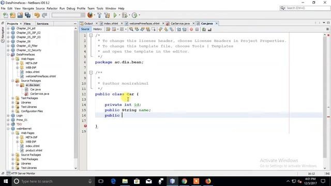Image resolution: width=331 pixels, height=186 pixels.
Task: Switch to the index.xhtml editor tab
Action: pyautogui.click(x=111, y=23)
